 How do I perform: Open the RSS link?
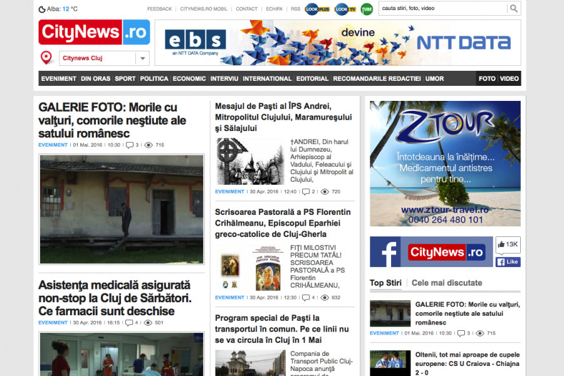pyautogui.click(x=295, y=9)
